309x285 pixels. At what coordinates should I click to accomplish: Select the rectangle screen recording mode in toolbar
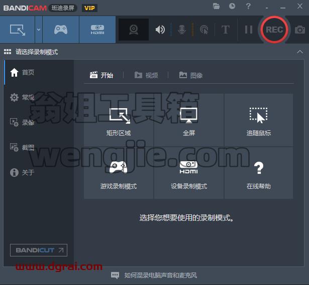click(18, 30)
